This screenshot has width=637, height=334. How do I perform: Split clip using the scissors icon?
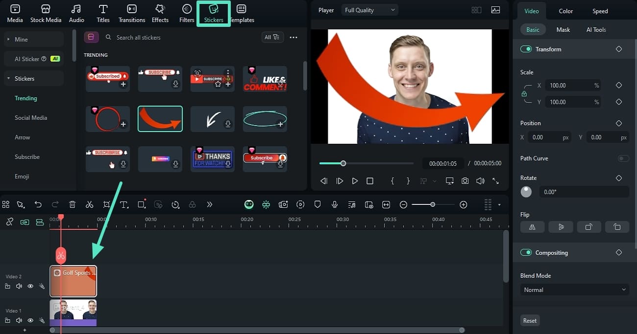tap(89, 204)
